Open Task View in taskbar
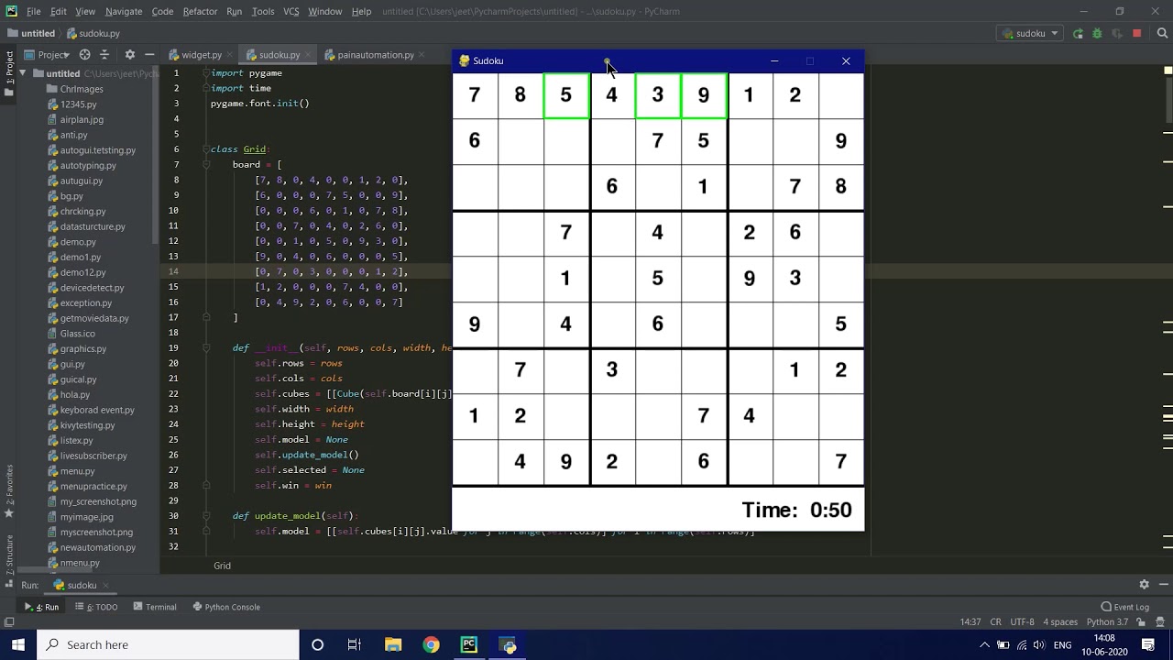Screen dimensions: 1173x660 [x=355, y=644]
